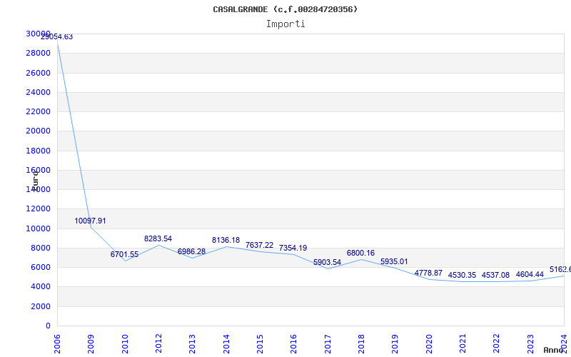Image resolution: width=571 pixels, height=357 pixels.
Task: Click y-axis value 4000
Action: pyautogui.click(x=41, y=287)
